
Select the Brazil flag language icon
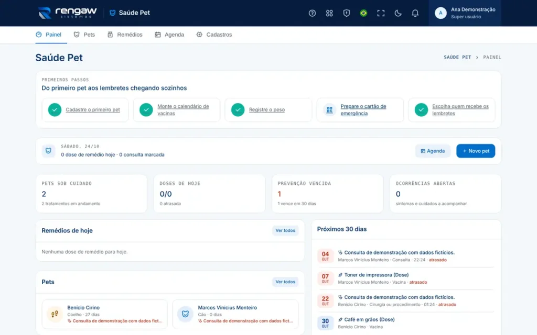[363, 13]
